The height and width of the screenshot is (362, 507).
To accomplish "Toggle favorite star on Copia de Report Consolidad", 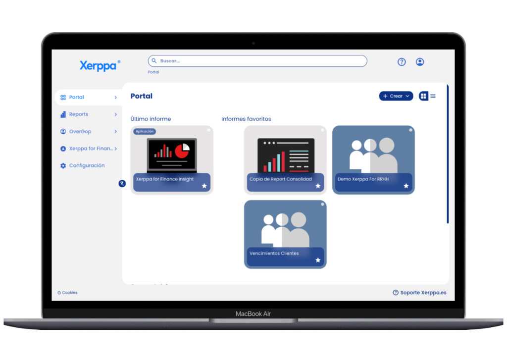I will (318, 186).
